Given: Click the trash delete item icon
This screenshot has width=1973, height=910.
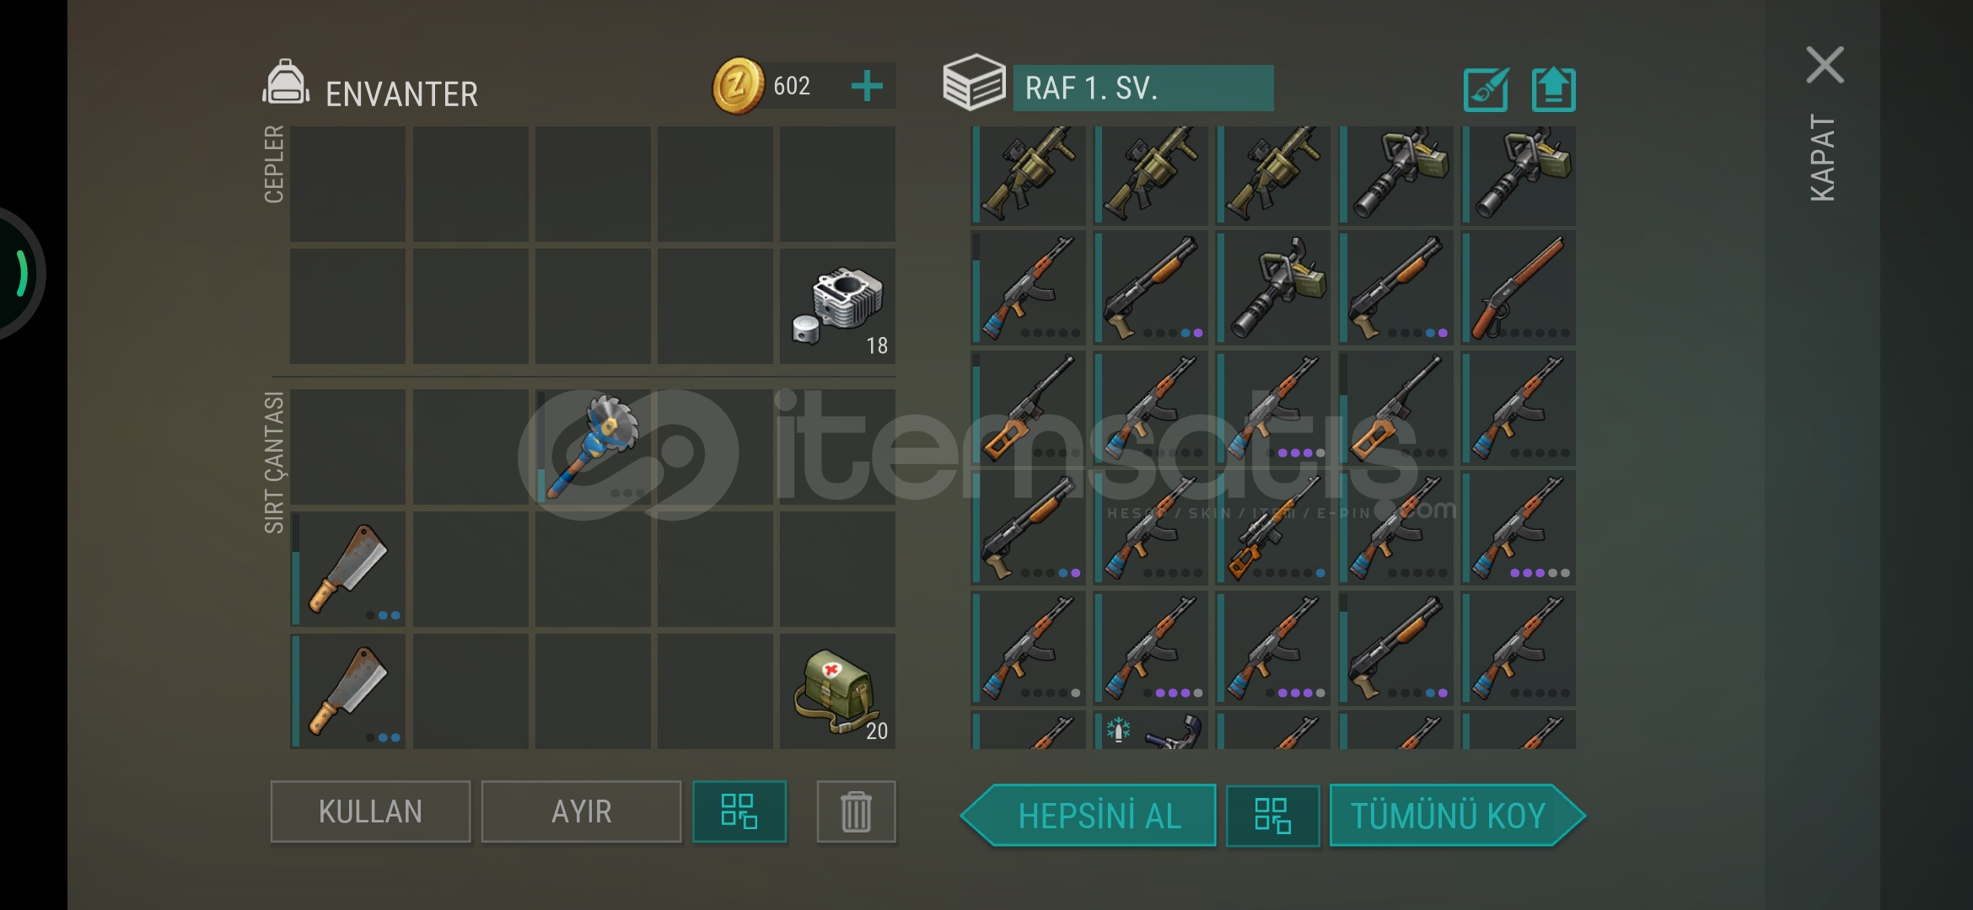Looking at the screenshot, I should pyautogui.click(x=856, y=811).
